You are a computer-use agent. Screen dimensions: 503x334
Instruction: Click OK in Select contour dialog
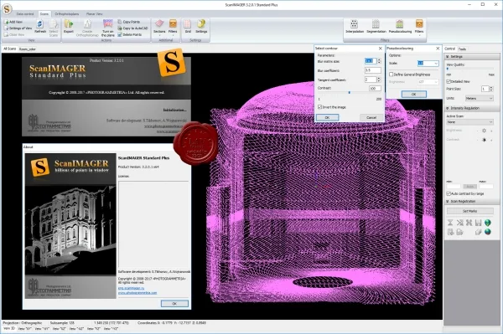click(x=327, y=117)
